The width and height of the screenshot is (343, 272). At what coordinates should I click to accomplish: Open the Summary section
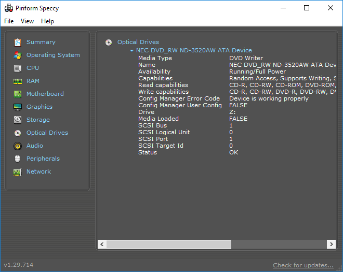(41, 42)
